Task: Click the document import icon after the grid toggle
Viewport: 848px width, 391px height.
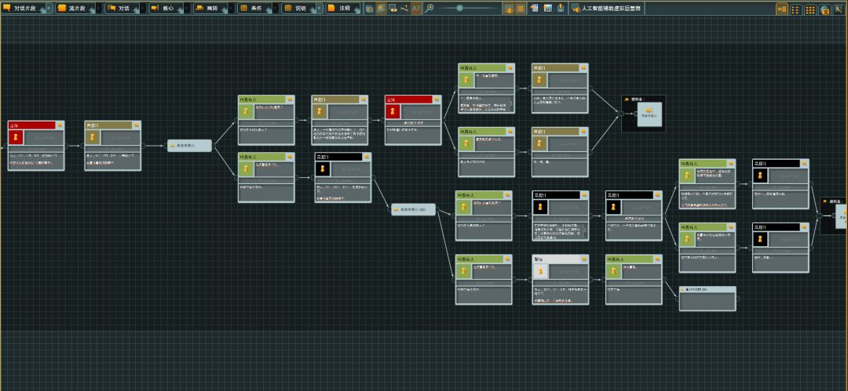Action: tap(535, 9)
